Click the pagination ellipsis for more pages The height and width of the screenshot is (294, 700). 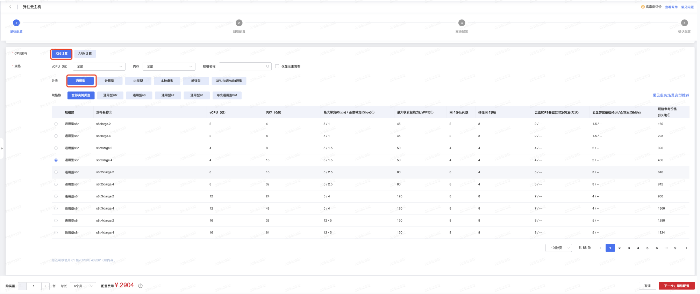[x=666, y=248]
